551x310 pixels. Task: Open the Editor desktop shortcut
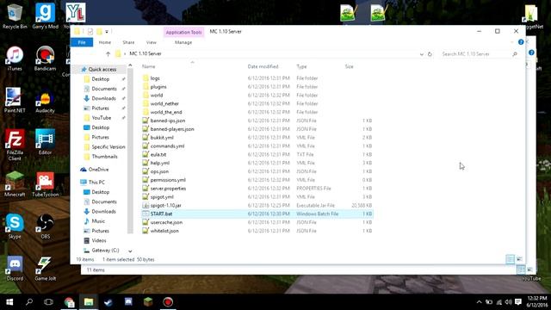click(45, 142)
